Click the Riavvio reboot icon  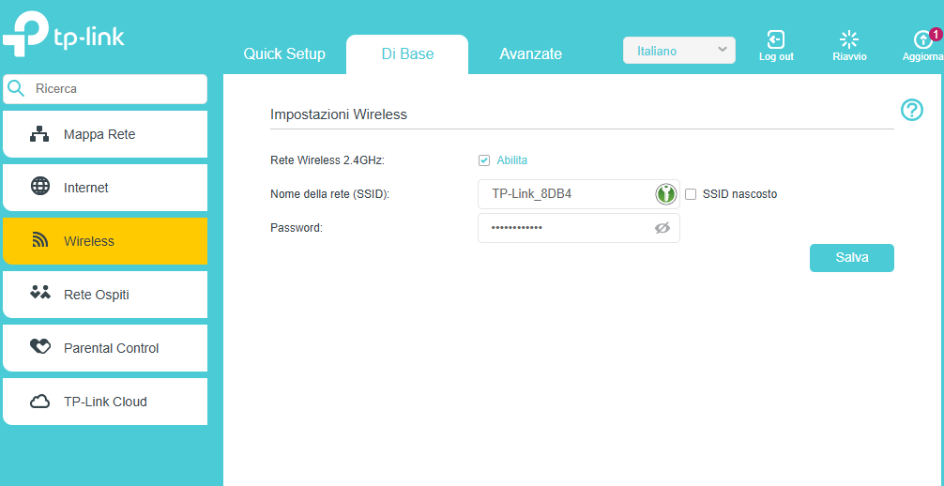click(849, 39)
